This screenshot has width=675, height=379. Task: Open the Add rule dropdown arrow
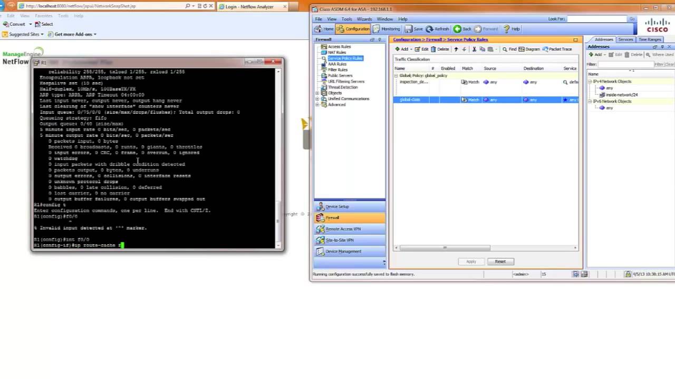(x=411, y=49)
